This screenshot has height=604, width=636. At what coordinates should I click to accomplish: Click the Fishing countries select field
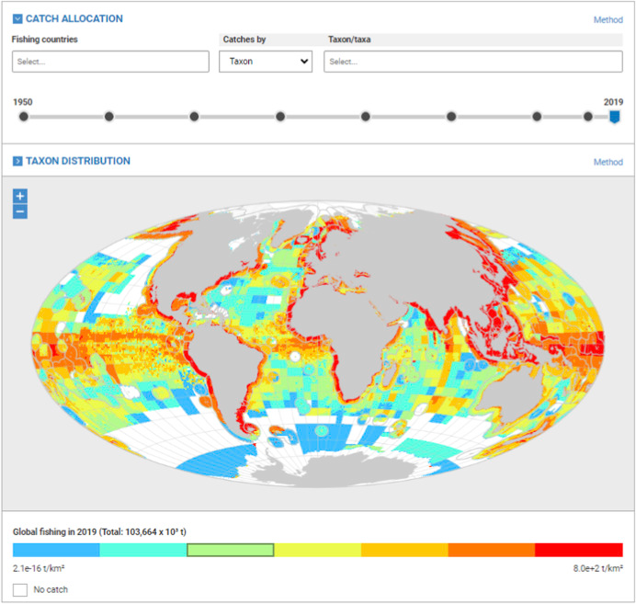pos(110,62)
